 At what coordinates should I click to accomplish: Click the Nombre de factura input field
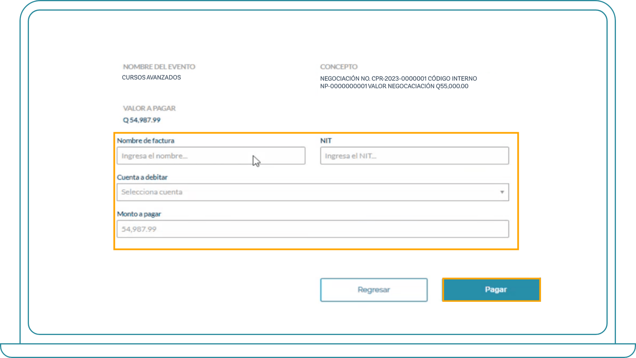[x=211, y=156]
